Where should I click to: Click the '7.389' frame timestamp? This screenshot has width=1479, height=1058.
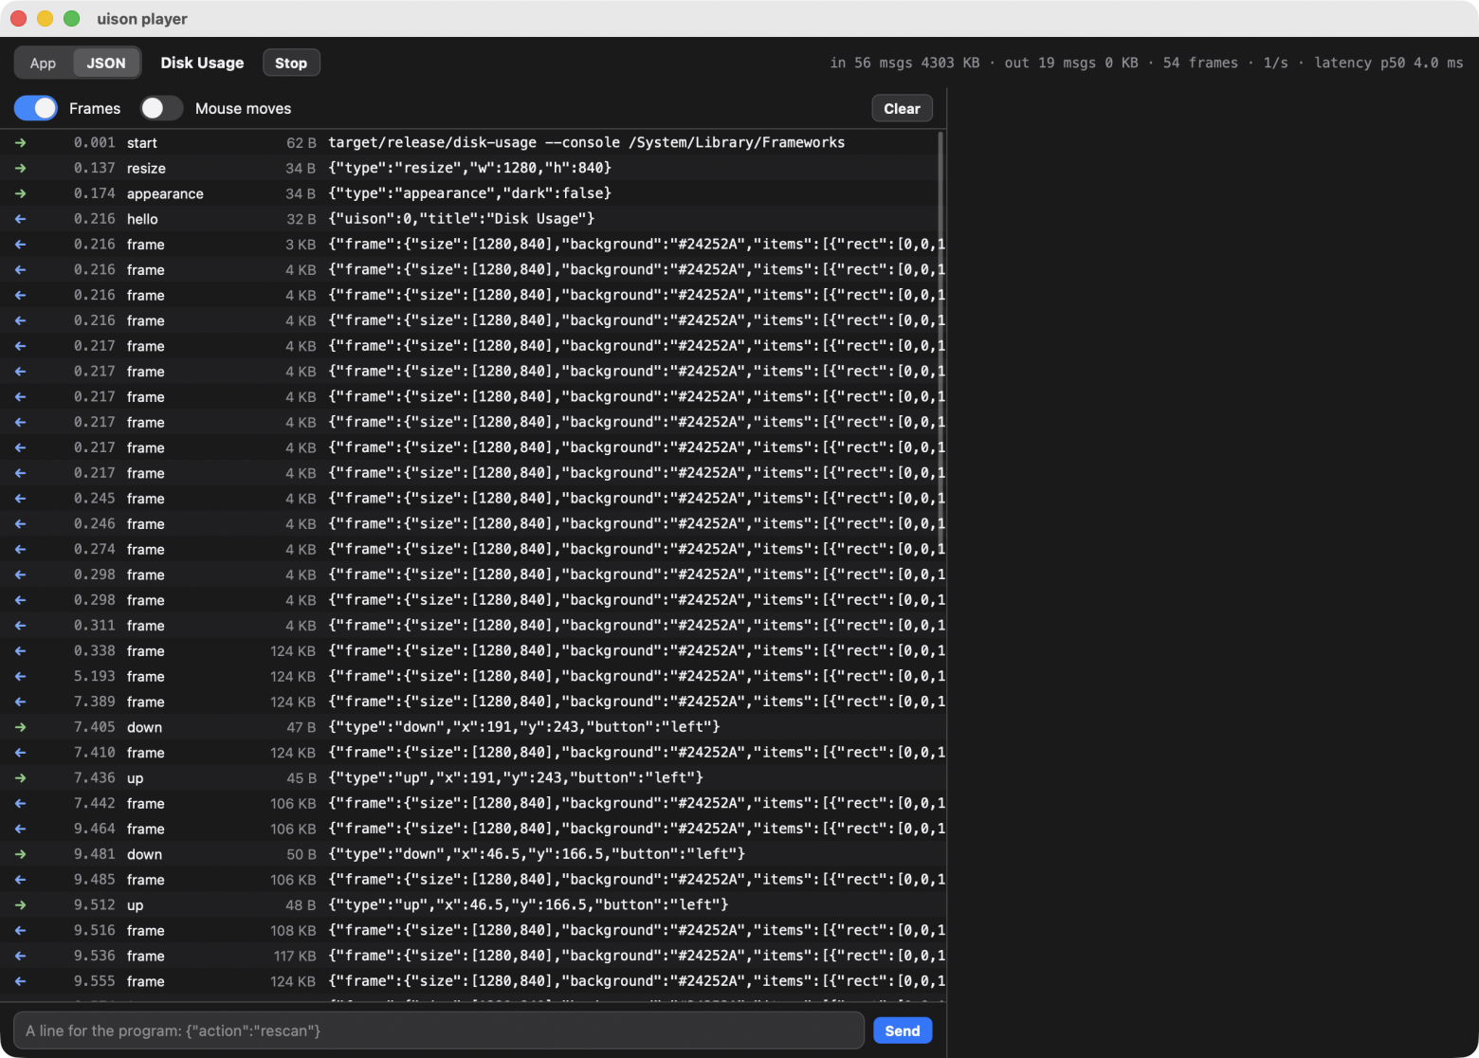(95, 702)
